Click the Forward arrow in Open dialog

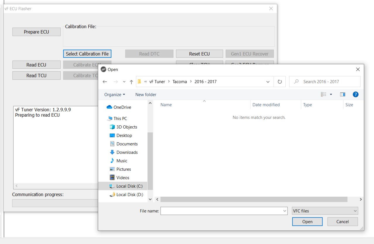(x=116, y=82)
